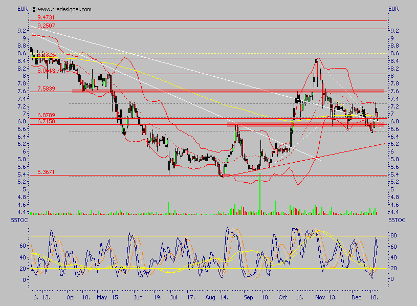
Task: Click the 5.3671 support level label
Action: (46, 172)
